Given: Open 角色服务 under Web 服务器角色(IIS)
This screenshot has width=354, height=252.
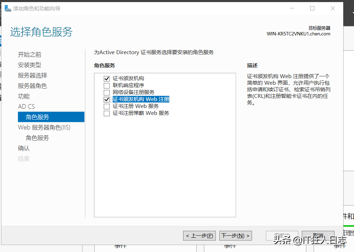Looking at the screenshot, I should (37, 138).
